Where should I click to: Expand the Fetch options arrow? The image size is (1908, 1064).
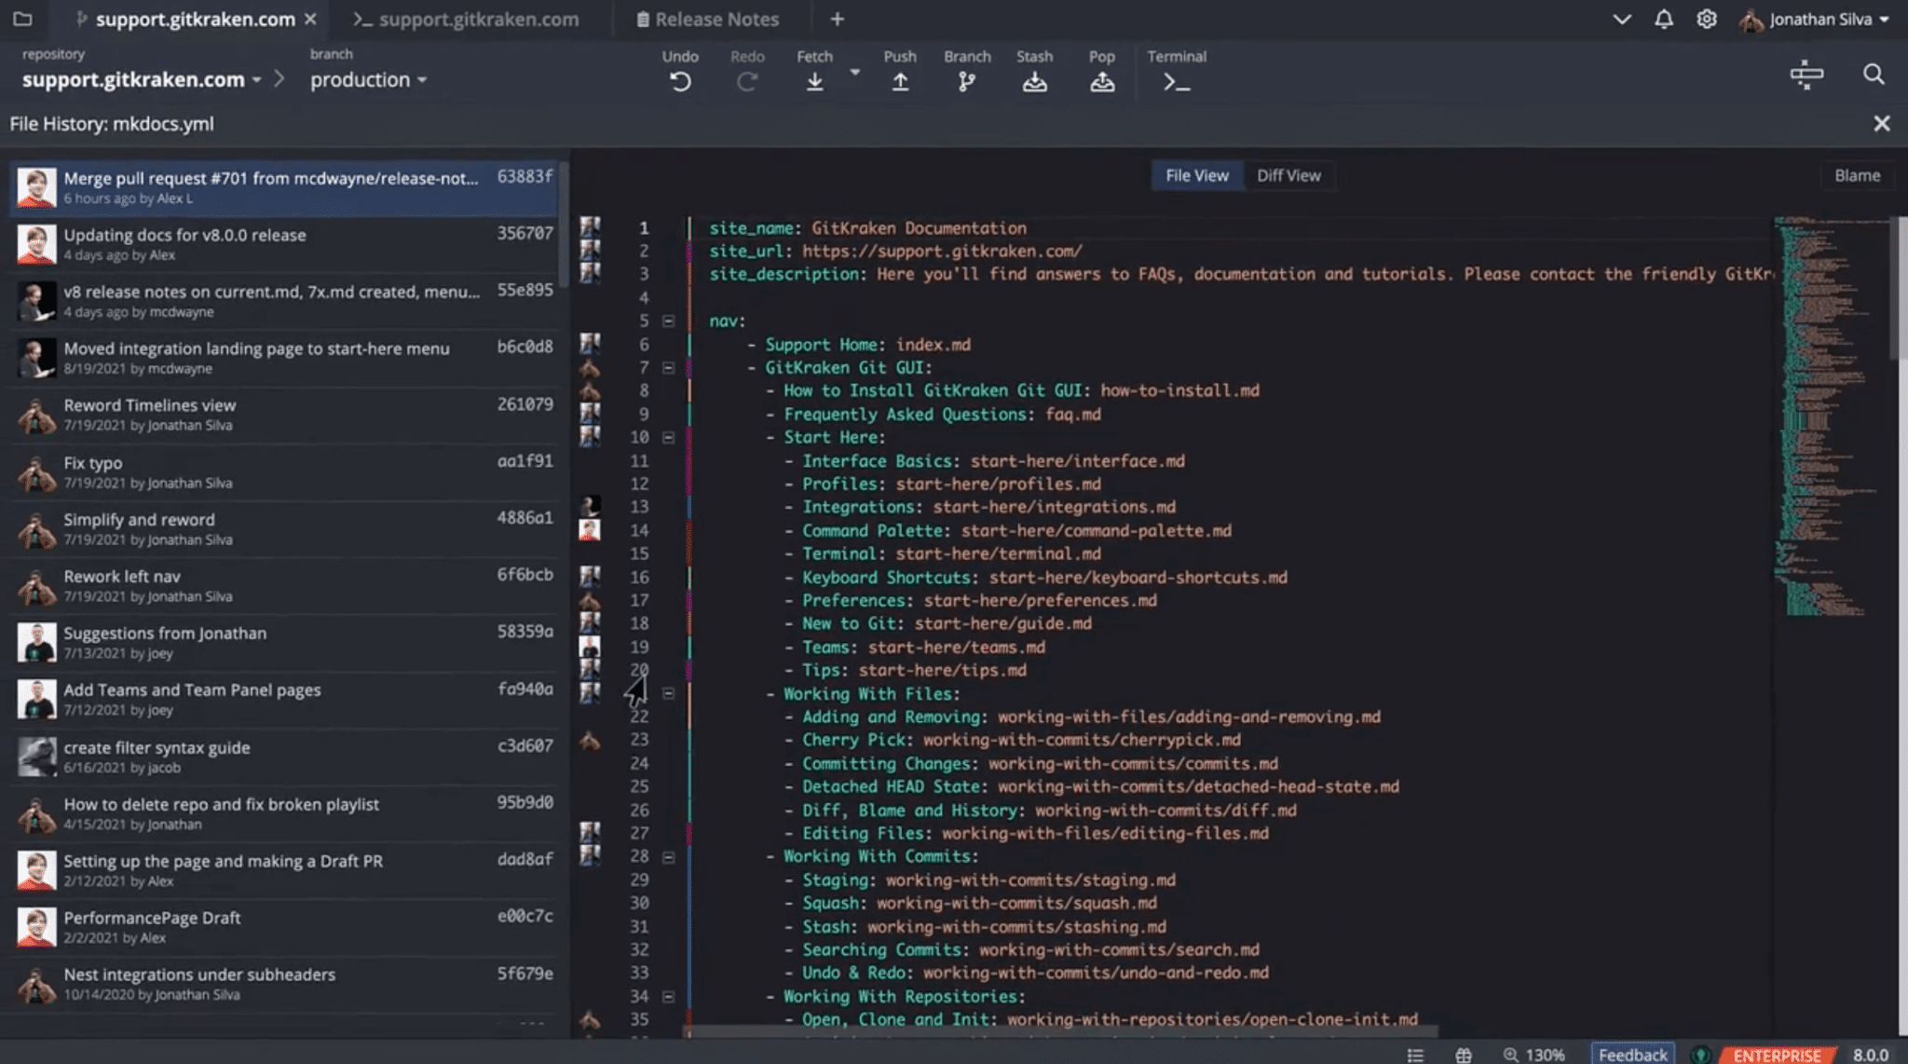(x=854, y=73)
